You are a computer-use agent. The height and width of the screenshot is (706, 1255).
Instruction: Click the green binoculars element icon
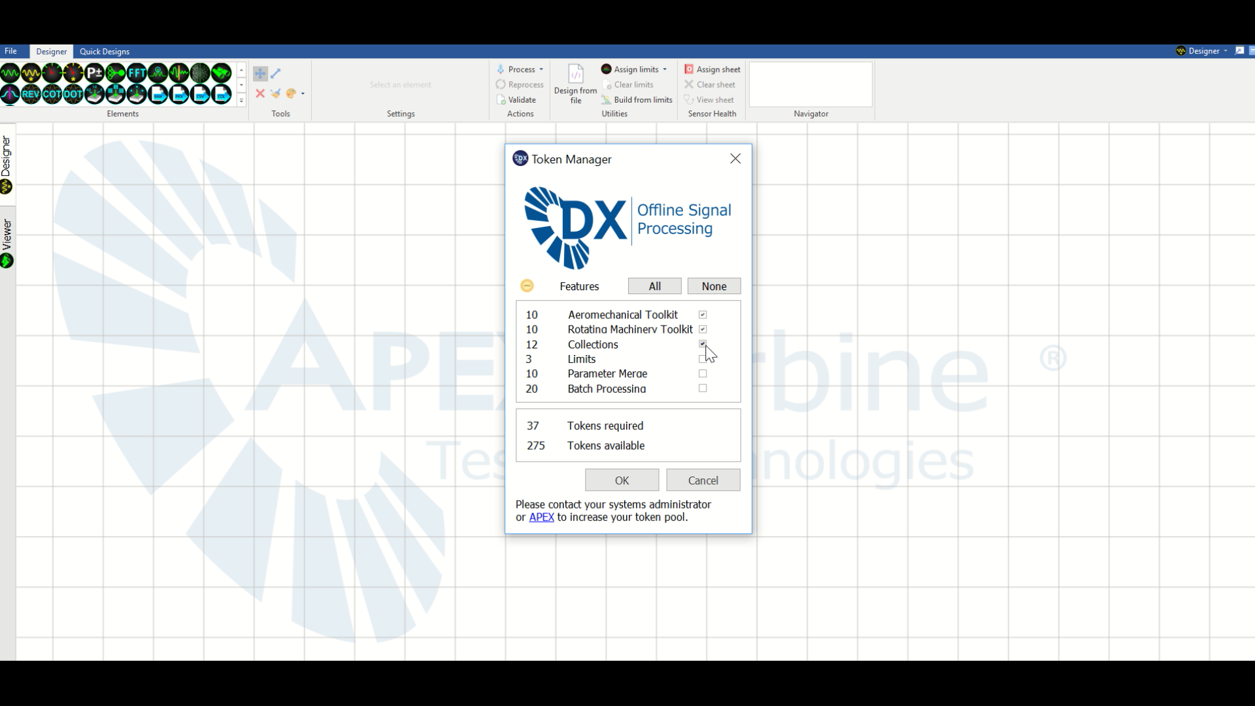click(x=221, y=73)
